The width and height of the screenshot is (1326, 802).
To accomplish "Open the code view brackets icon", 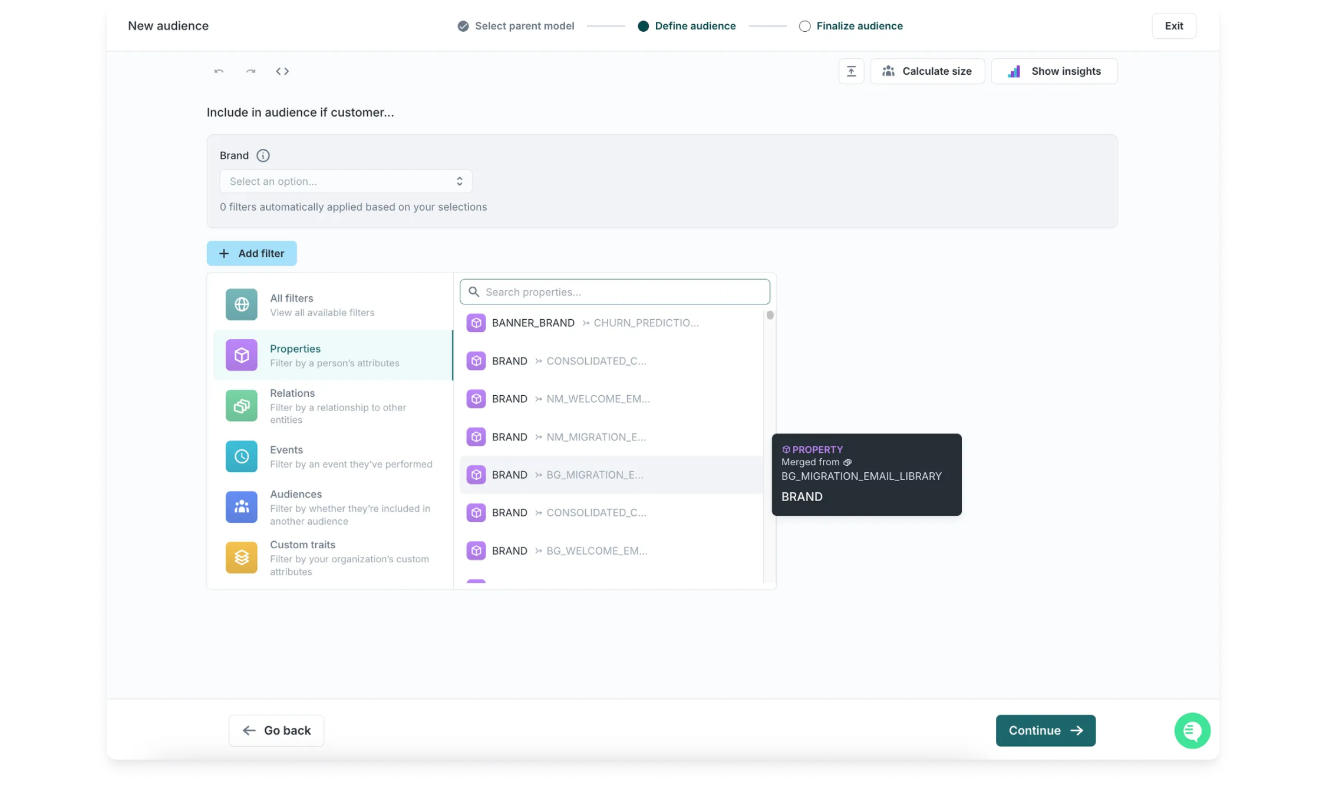I will pyautogui.click(x=282, y=71).
